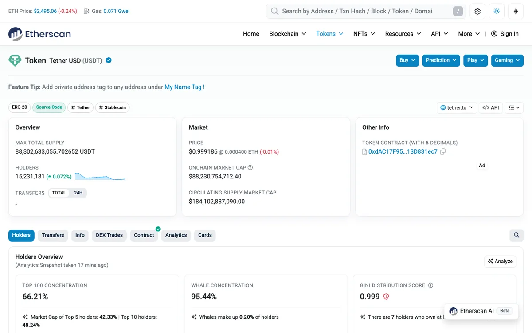The height and width of the screenshot is (333, 532).
Task: Click the 66.21% top 100 concentration value
Action: 35,297
